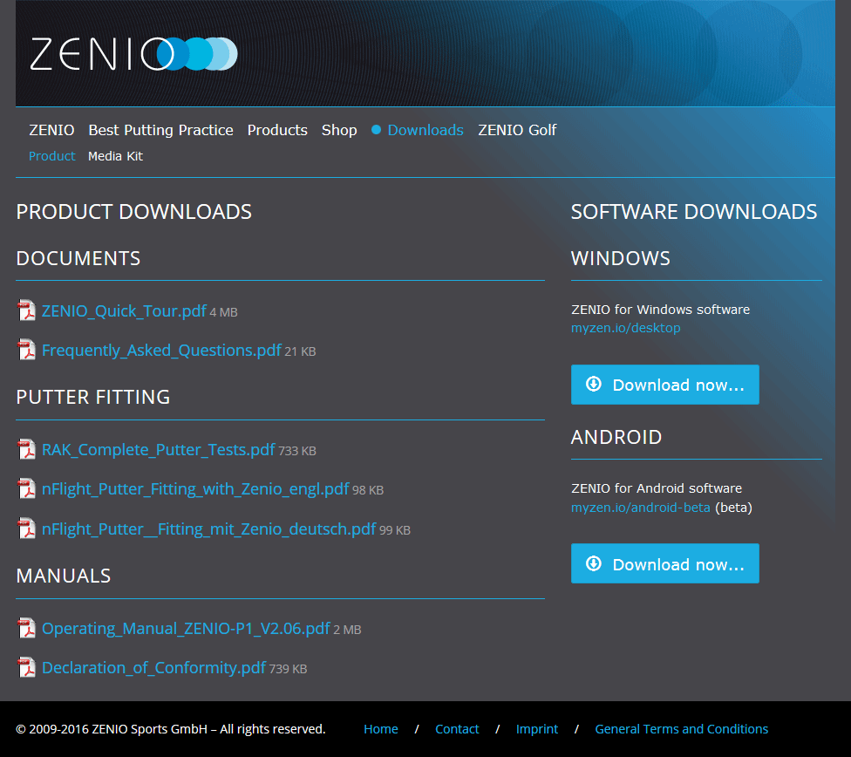
Task: Open the myzen.io/desktop link
Action: pos(625,328)
